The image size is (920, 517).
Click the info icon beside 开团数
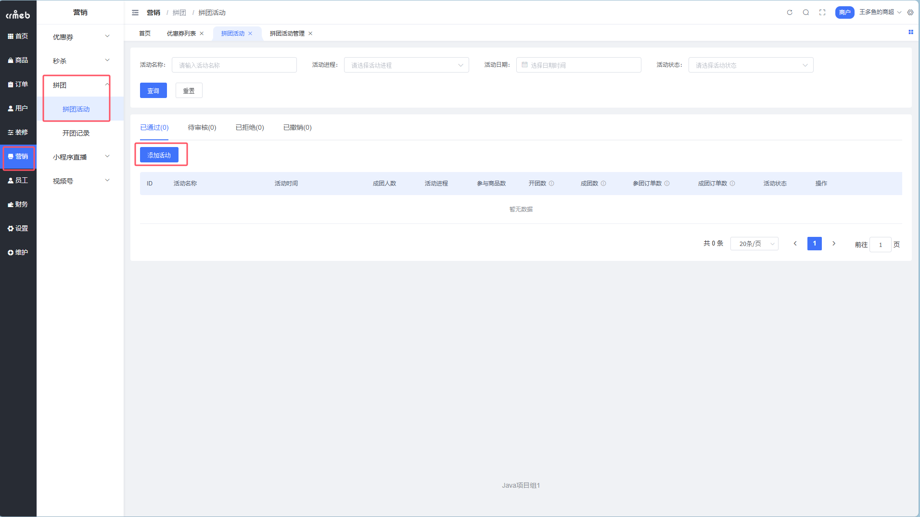[551, 184]
